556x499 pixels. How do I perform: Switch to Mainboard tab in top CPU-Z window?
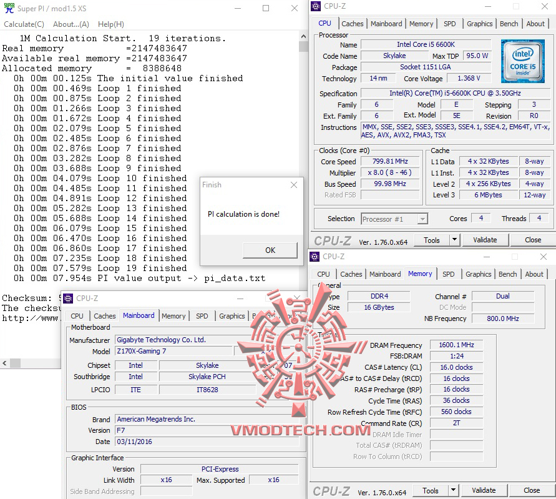pyautogui.click(x=386, y=24)
